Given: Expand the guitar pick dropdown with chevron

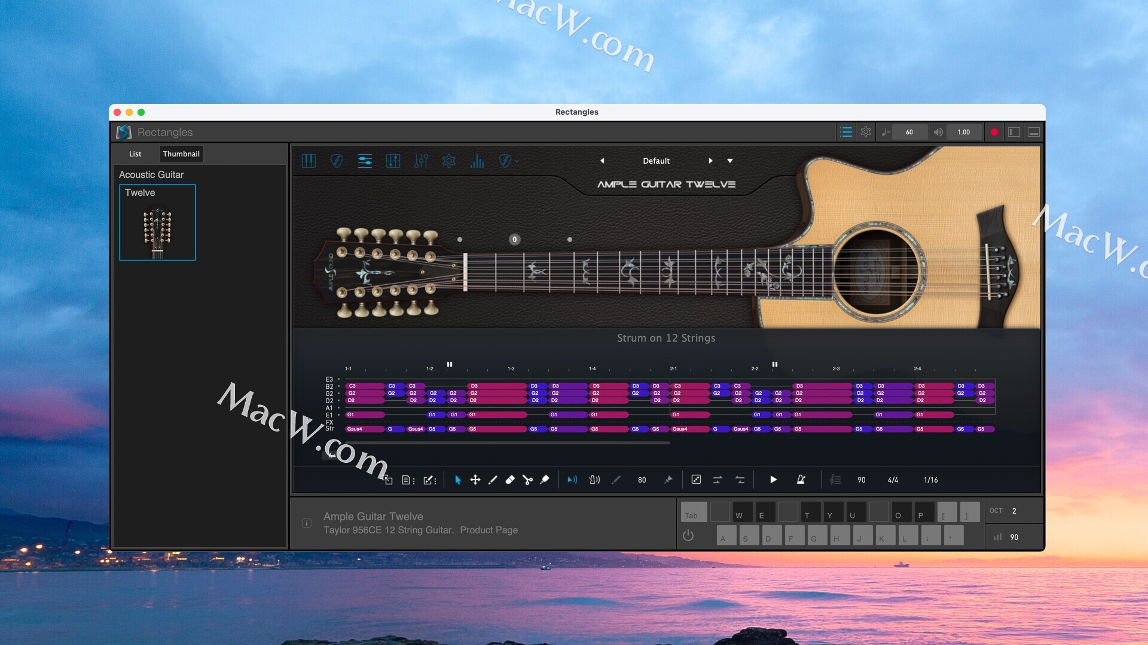Looking at the screenshot, I should pos(509,161).
